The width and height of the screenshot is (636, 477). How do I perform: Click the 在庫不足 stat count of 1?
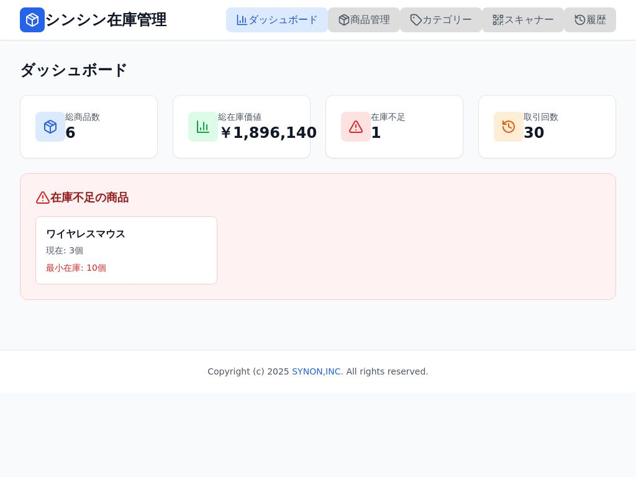[376, 133]
